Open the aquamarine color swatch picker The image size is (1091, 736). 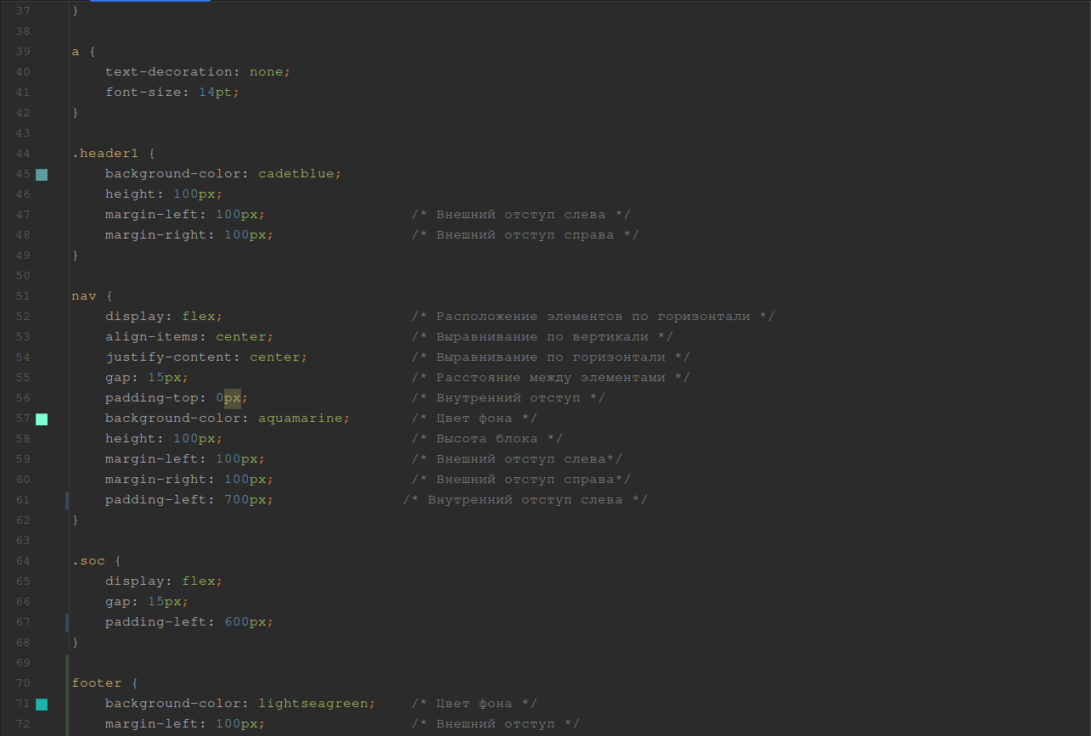(42, 419)
